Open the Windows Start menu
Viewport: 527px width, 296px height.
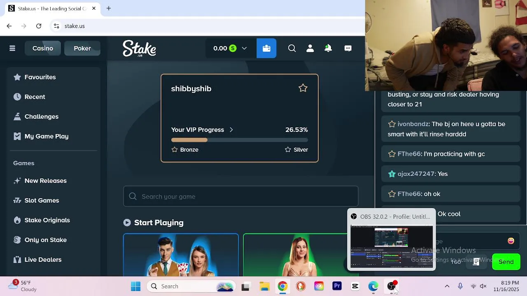(x=135, y=286)
